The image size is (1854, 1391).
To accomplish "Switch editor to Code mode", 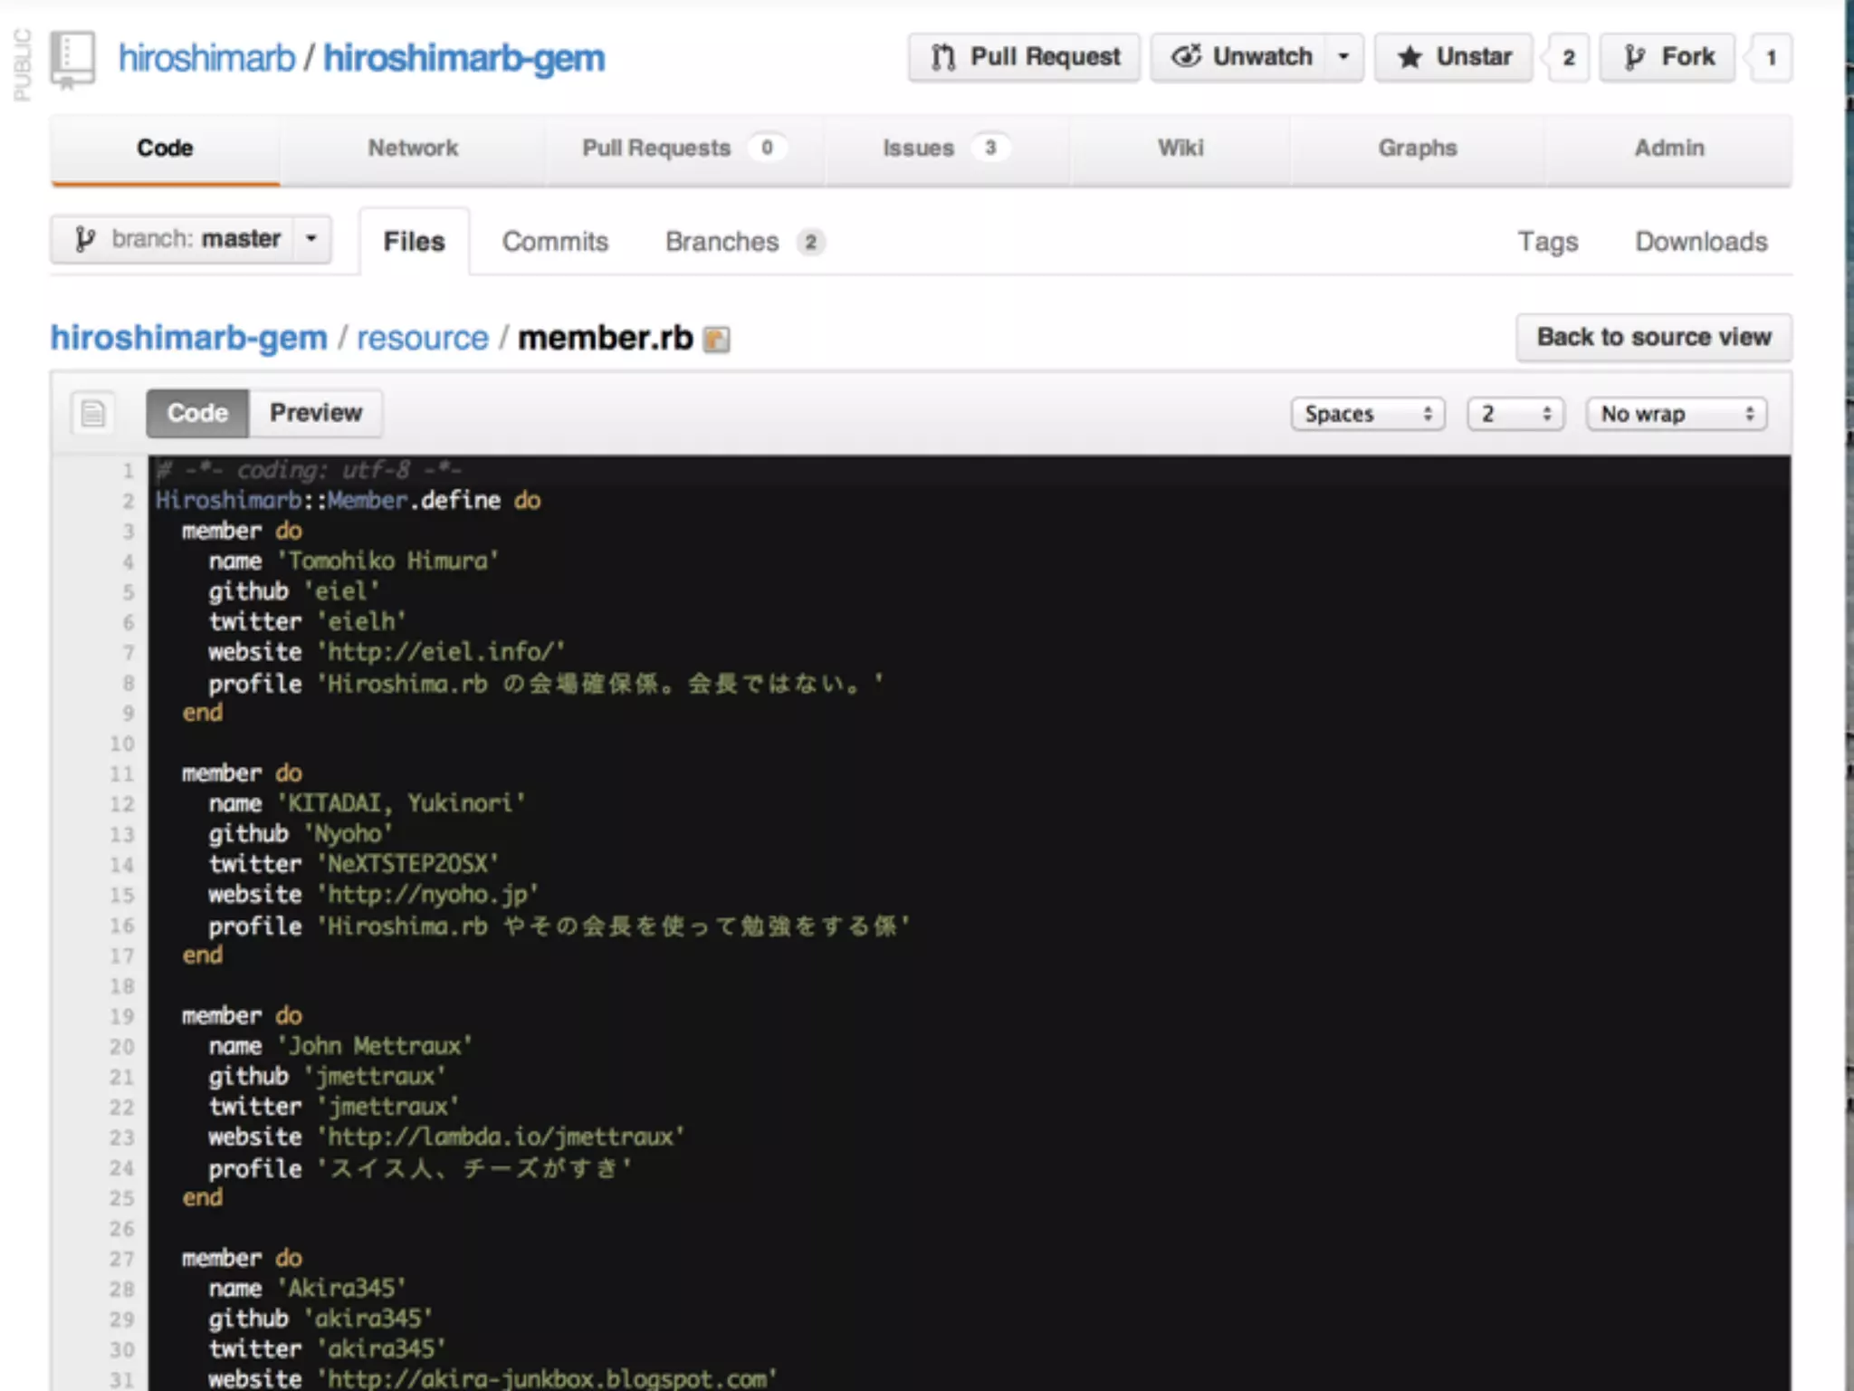I will point(197,413).
